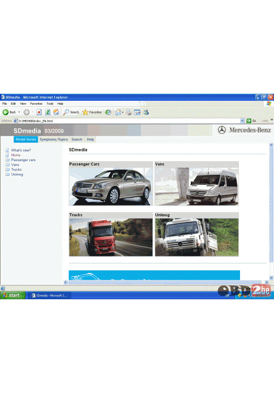Image resolution: width=274 pixels, height=393 pixels.
Task: Click the folder icon beside Passenger cars
Action: pos(8,160)
